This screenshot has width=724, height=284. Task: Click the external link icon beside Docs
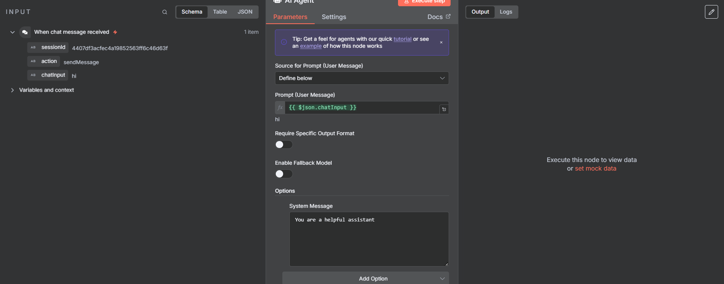coord(448,16)
